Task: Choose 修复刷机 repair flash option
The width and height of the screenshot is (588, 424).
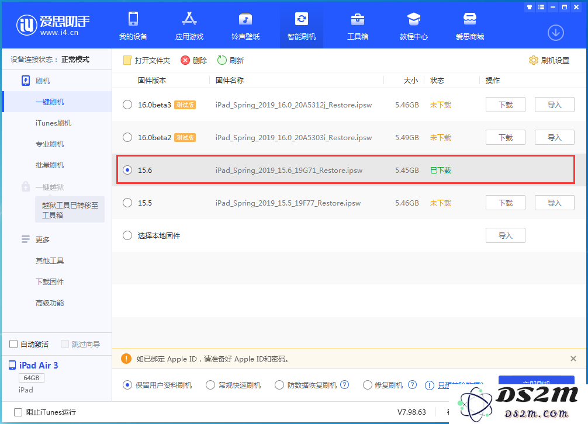Action: tap(368, 385)
